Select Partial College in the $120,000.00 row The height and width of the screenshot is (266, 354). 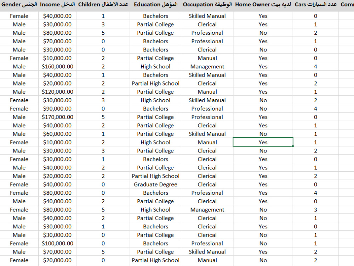[155, 92]
